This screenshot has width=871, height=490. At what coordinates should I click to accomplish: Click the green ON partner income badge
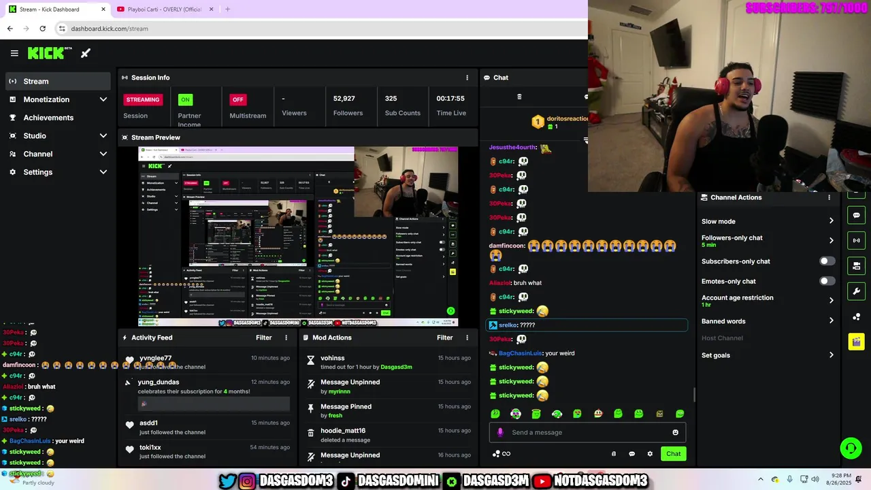click(185, 99)
